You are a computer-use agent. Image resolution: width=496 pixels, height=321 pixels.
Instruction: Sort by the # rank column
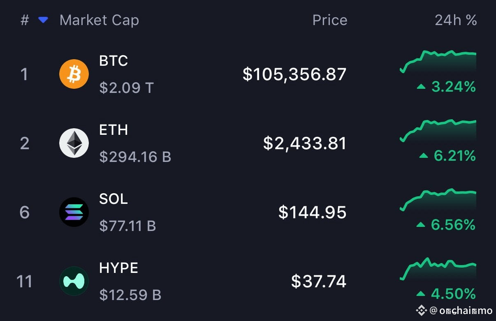[x=25, y=20]
